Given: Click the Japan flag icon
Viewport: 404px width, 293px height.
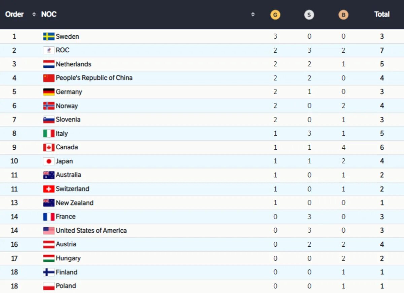Looking at the screenshot, I should tap(49, 161).
